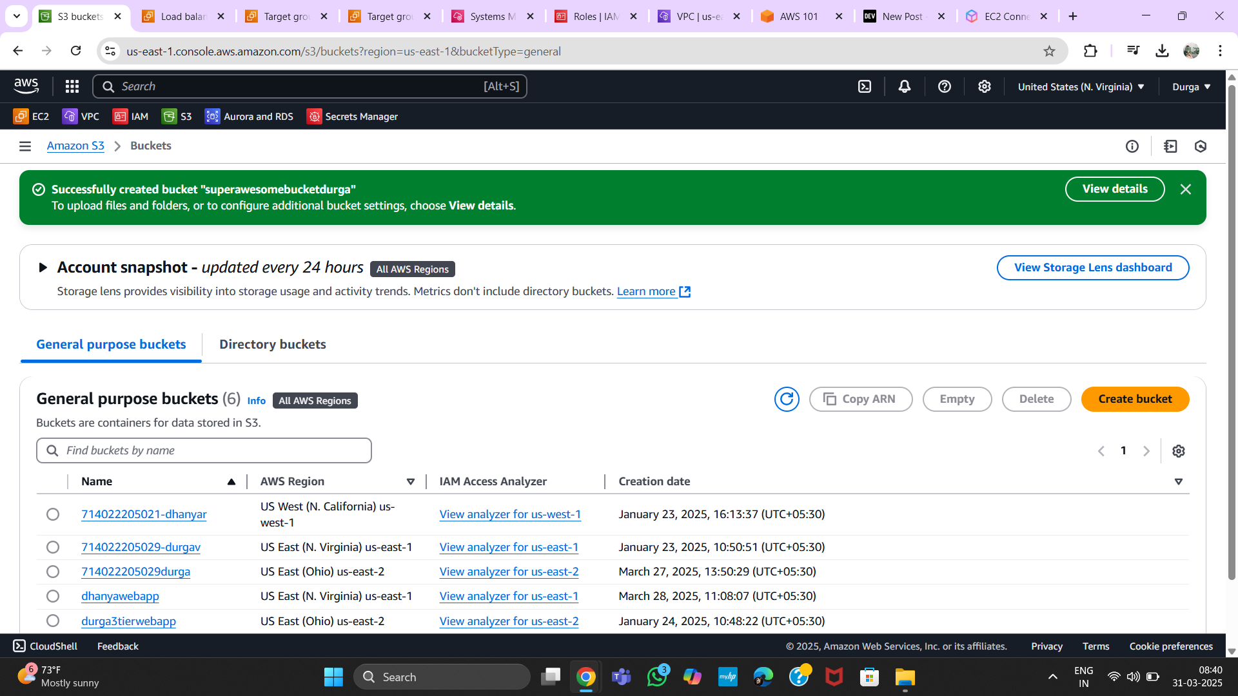Open the Durga account menu
Screen dimensions: 1238x696
click(1192, 86)
